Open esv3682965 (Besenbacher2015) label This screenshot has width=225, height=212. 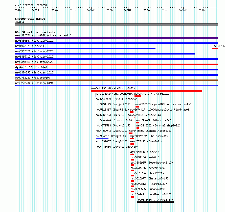click(152, 163)
